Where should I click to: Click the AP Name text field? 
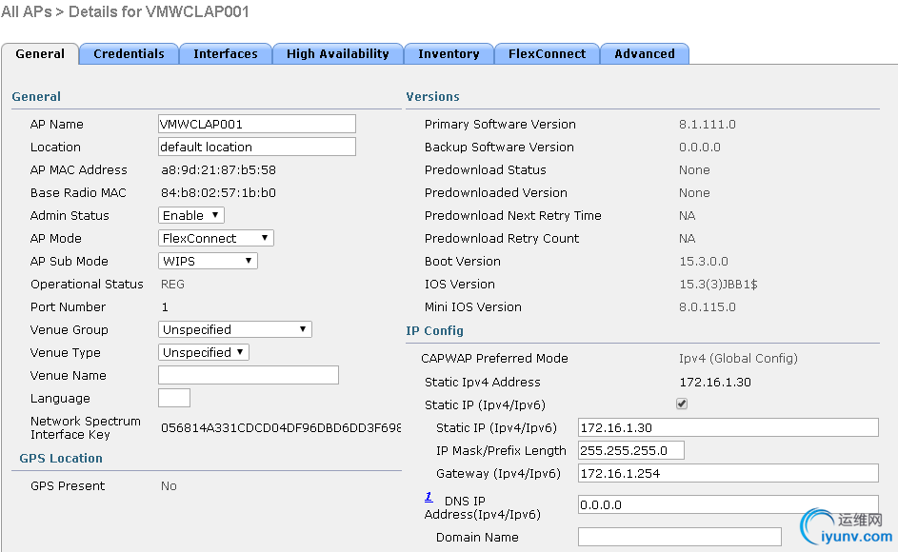[x=256, y=125]
